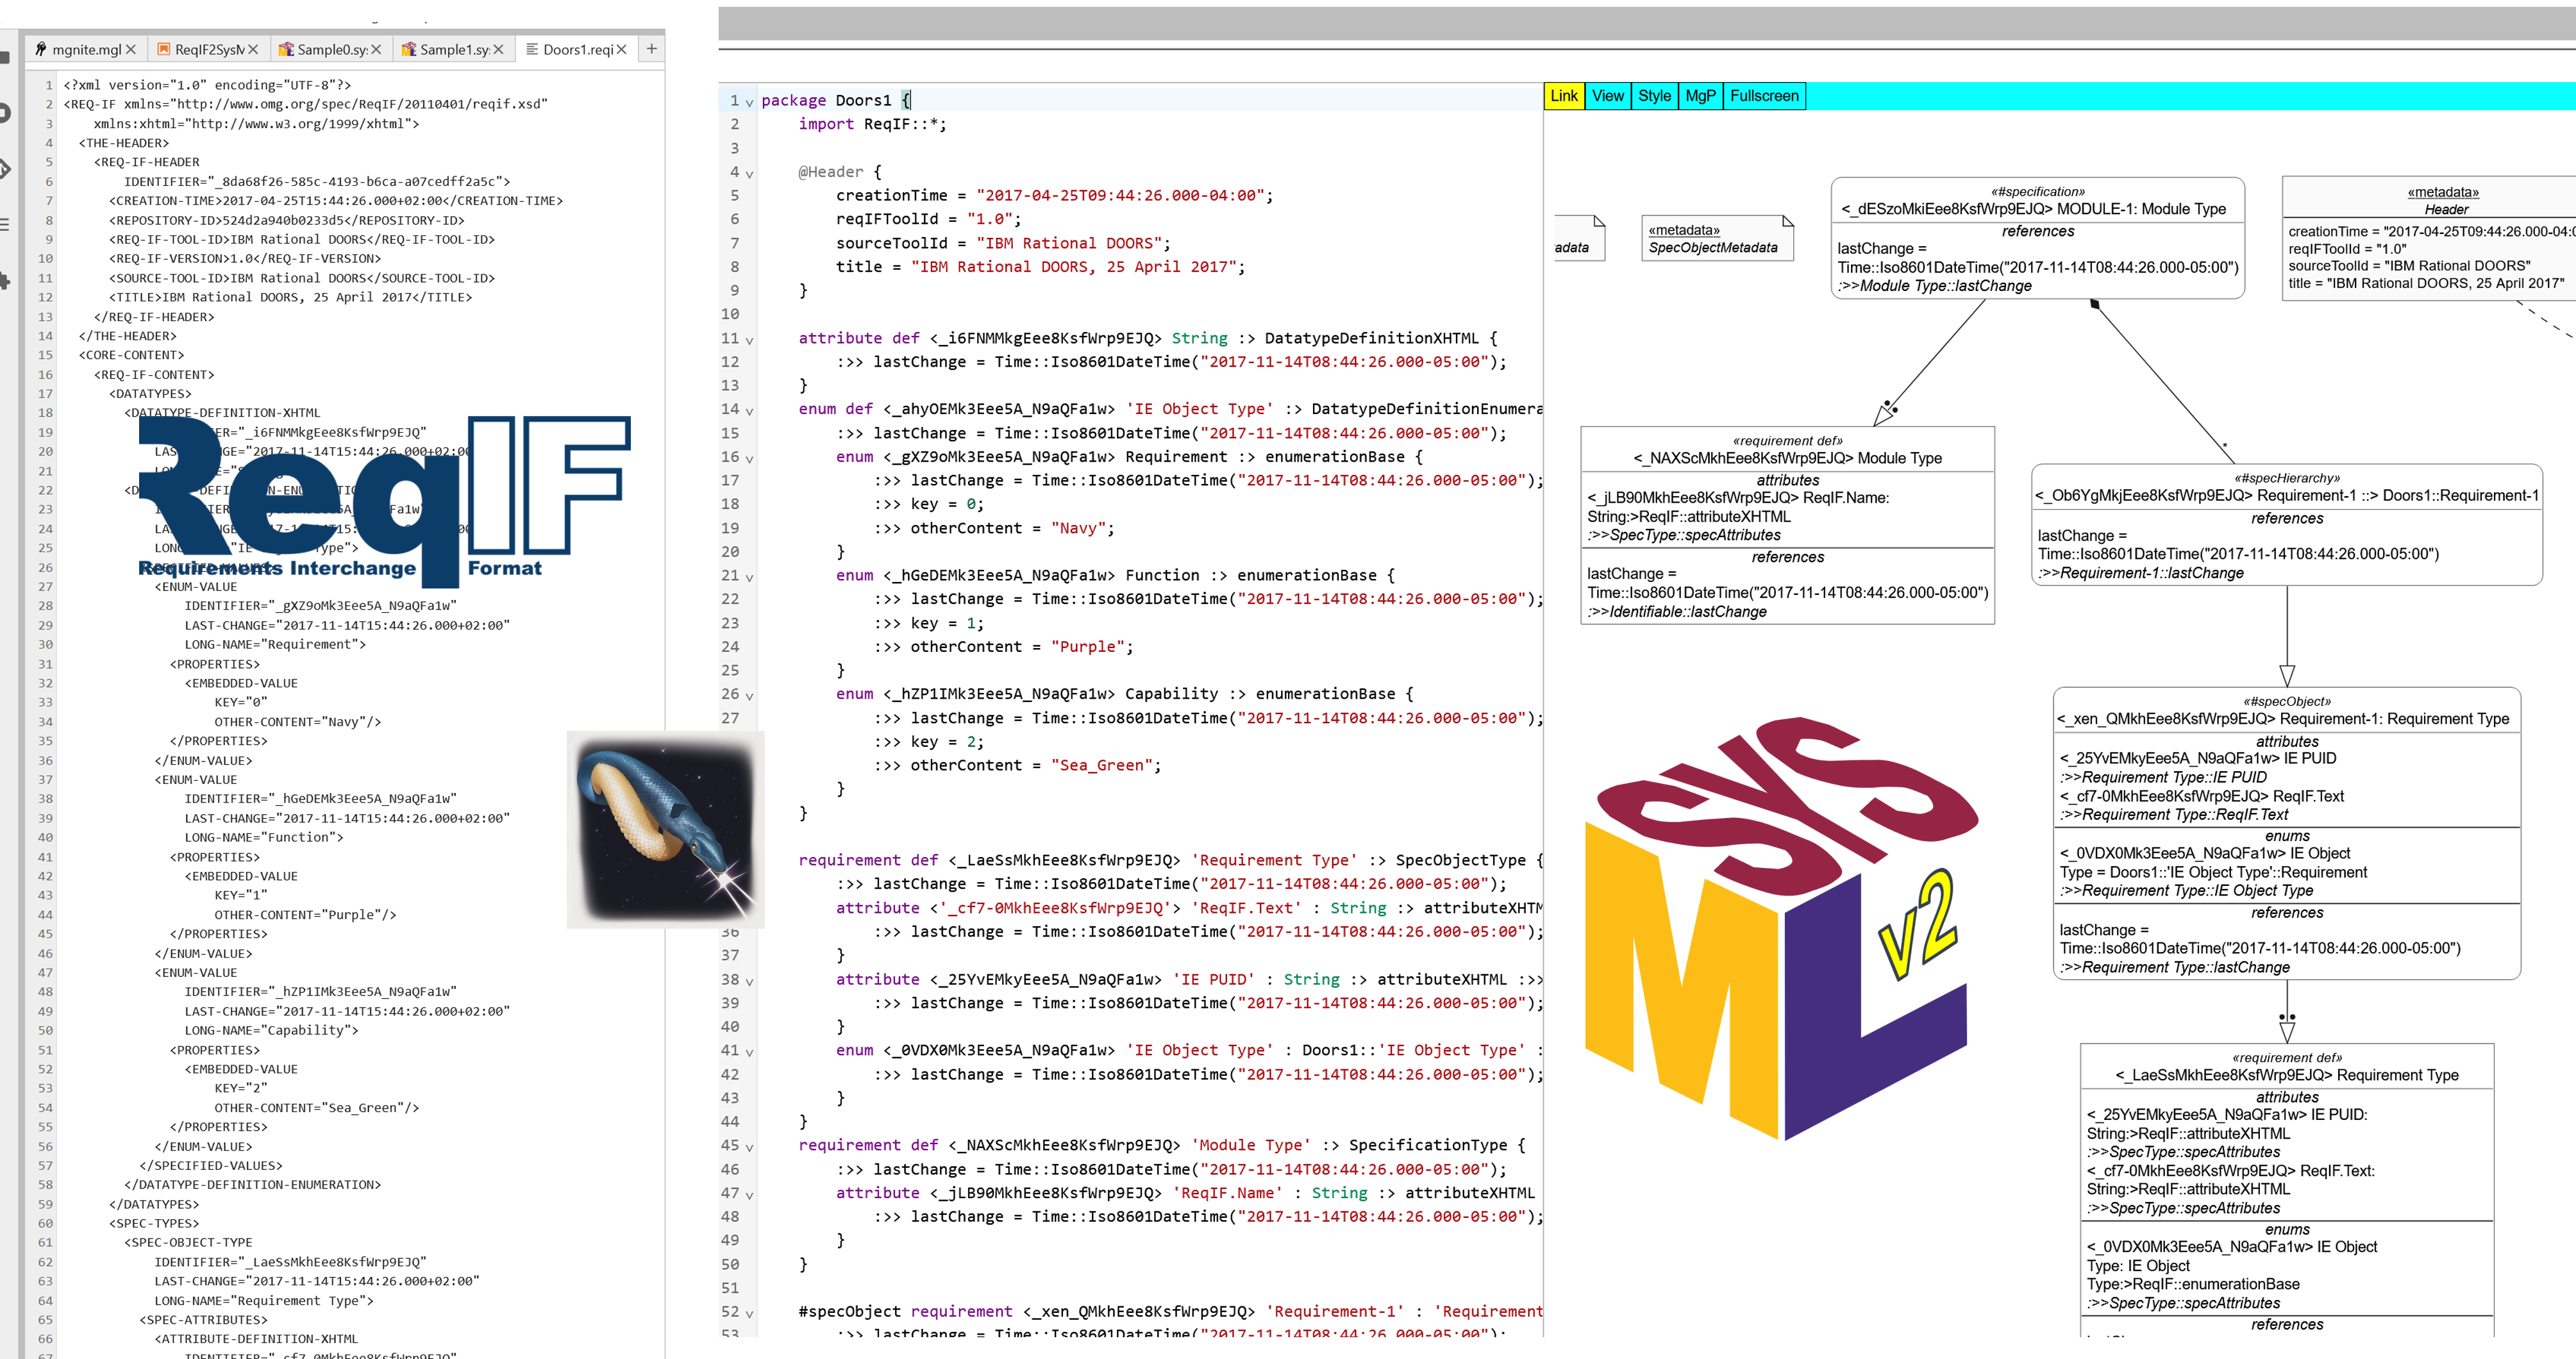Switch to the Sample1 SysML tab
The image size is (2576, 1359).
tap(452, 49)
